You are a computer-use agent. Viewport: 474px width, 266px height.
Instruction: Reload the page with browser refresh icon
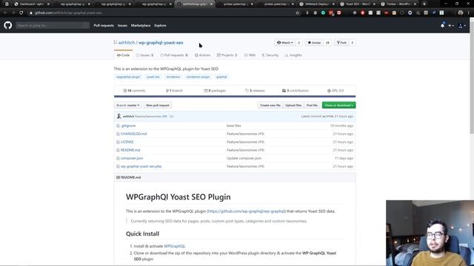tap(21, 13)
